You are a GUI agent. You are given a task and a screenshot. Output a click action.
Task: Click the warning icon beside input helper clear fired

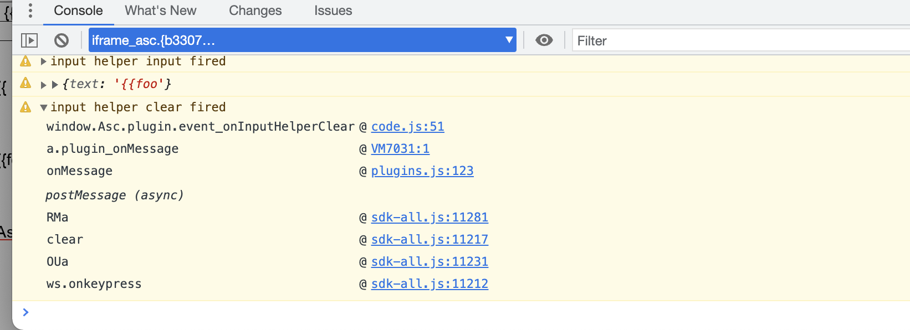(x=25, y=107)
